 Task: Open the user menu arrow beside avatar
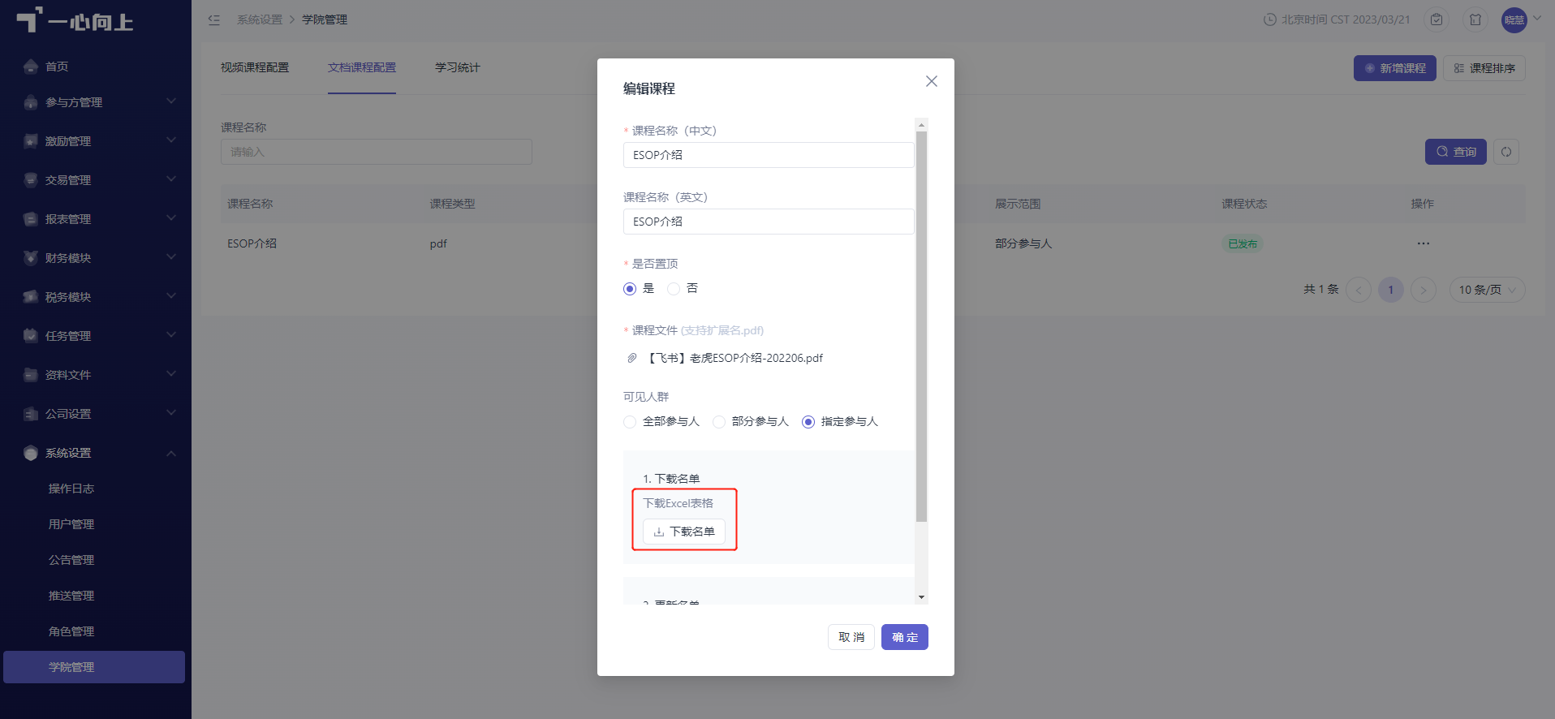coord(1537,18)
